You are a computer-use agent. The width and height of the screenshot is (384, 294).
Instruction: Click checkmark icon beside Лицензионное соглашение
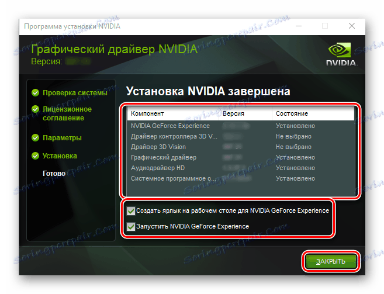point(35,109)
